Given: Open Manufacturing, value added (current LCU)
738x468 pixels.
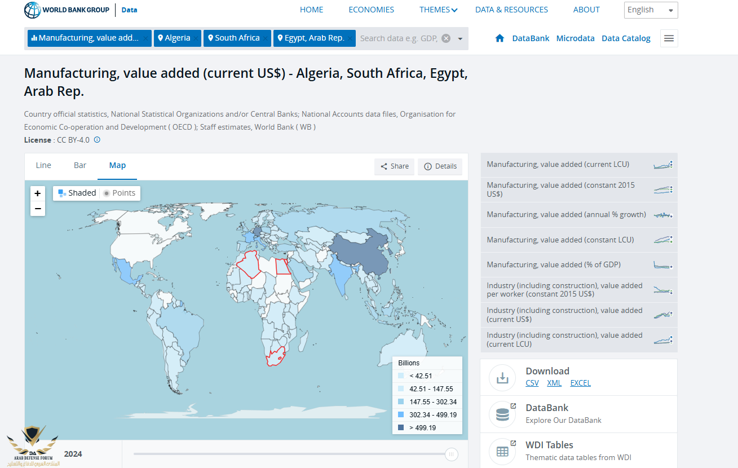Looking at the screenshot, I should 558,165.
